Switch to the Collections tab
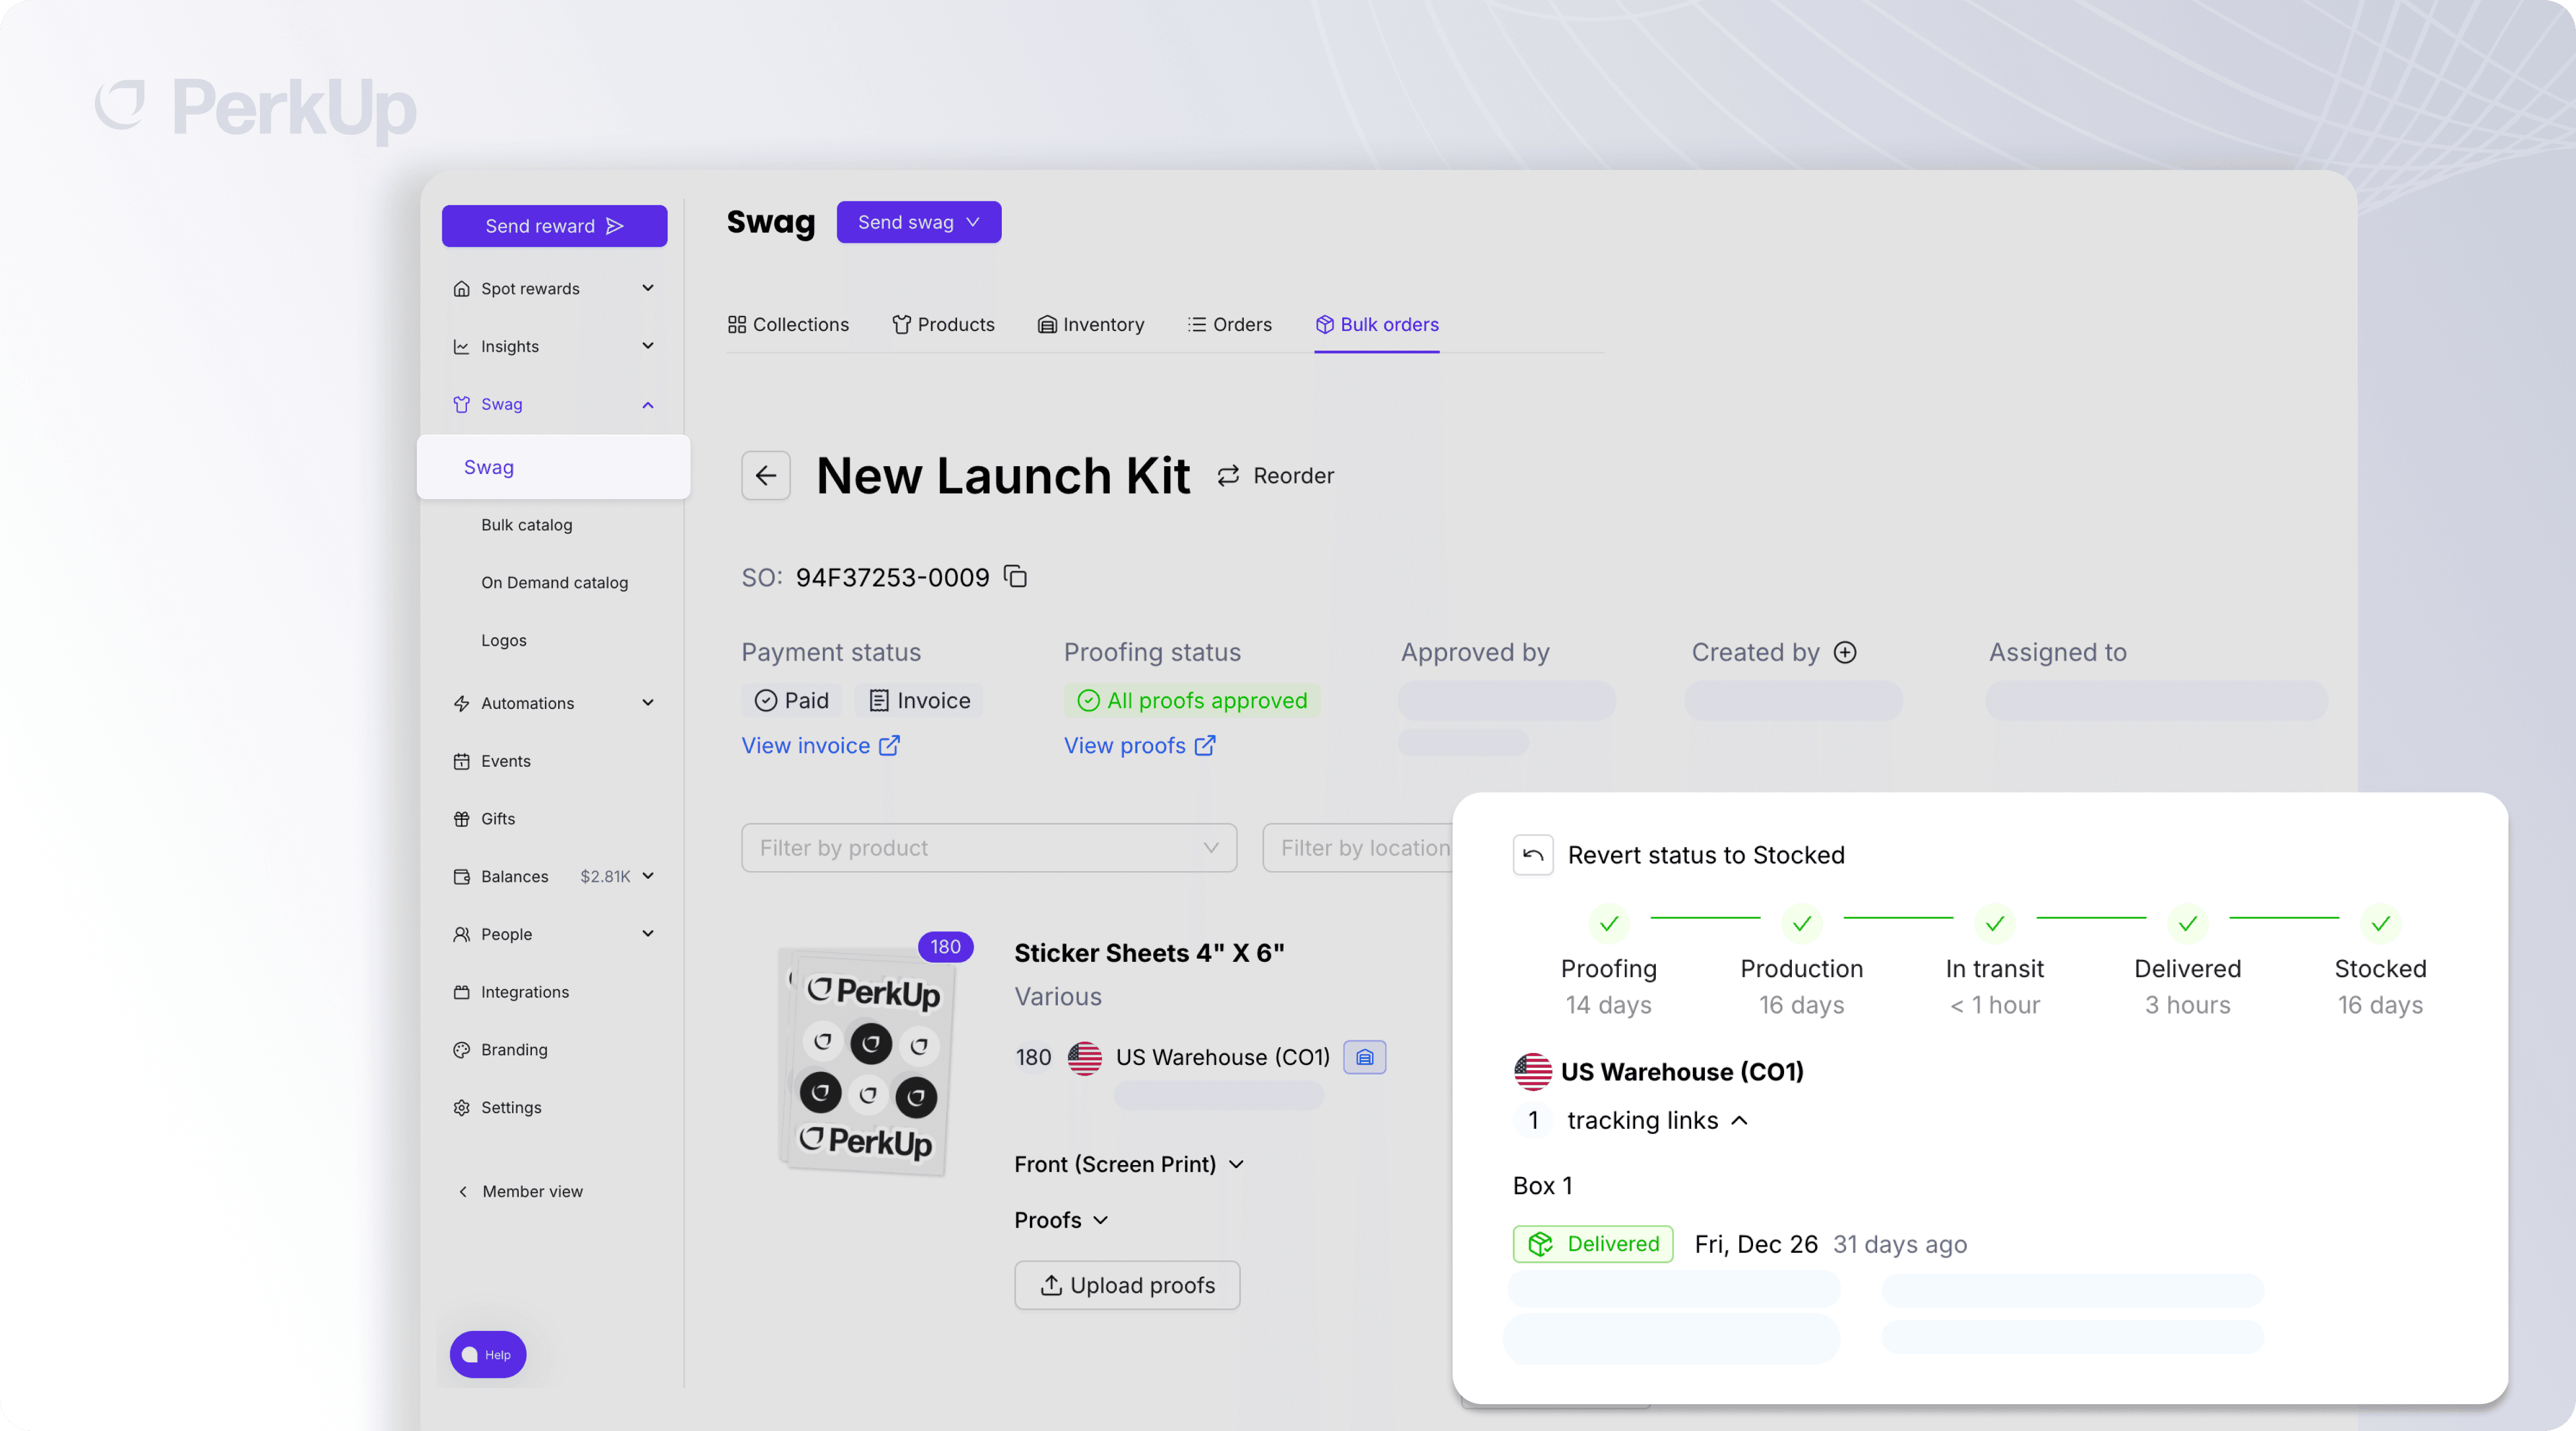Screen dimensions: 2576x1431 (788, 324)
